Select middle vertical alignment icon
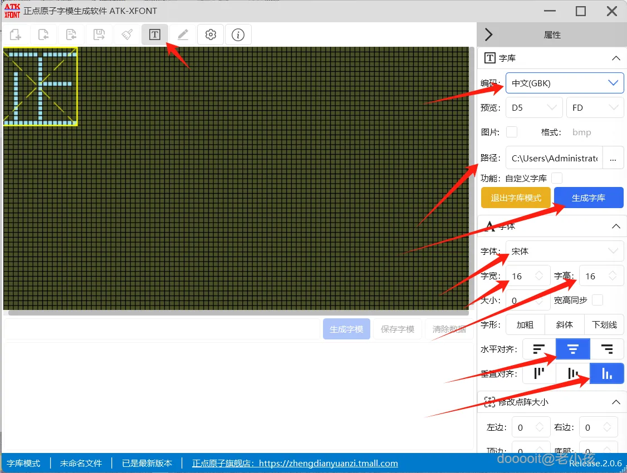This screenshot has width=627, height=473. click(572, 373)
